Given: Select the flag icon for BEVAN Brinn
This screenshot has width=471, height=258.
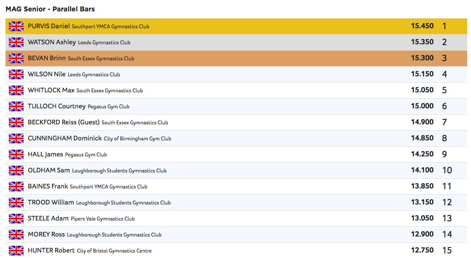Looking at the screenshot, I should click(x=16, y=58).
